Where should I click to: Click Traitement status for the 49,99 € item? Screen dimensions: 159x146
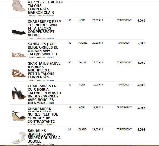point(124,85)
